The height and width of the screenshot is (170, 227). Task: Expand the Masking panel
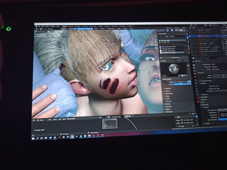pos(167,104)
